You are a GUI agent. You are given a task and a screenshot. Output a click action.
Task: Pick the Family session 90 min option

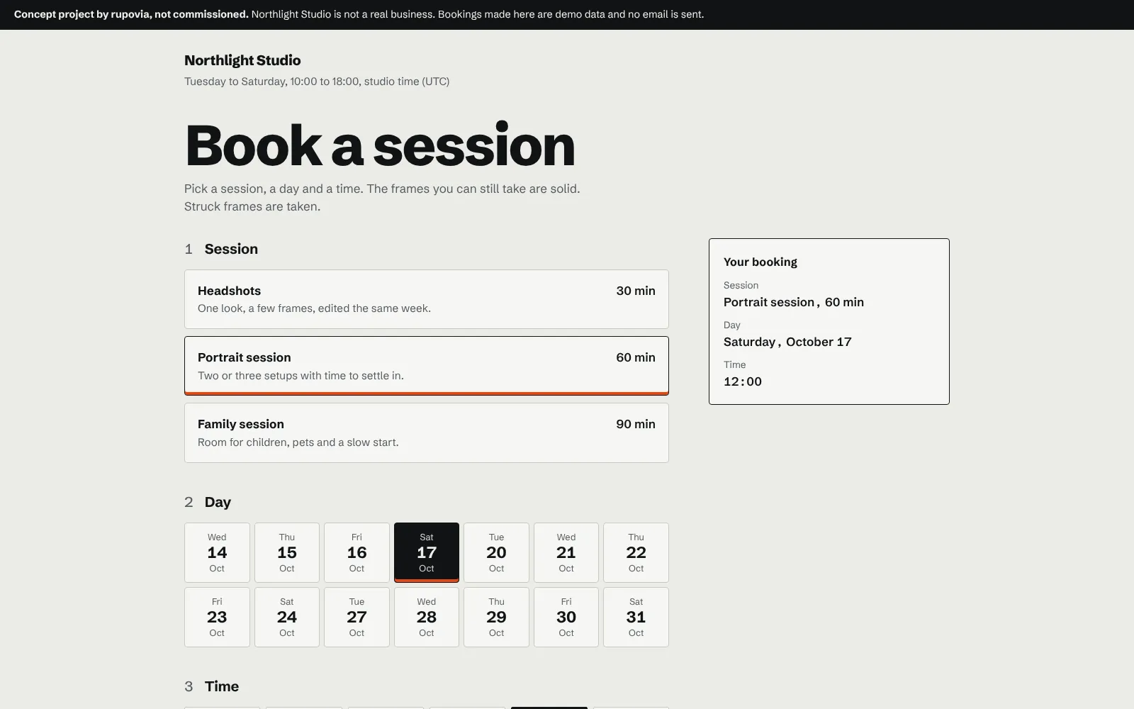(427, 432)
